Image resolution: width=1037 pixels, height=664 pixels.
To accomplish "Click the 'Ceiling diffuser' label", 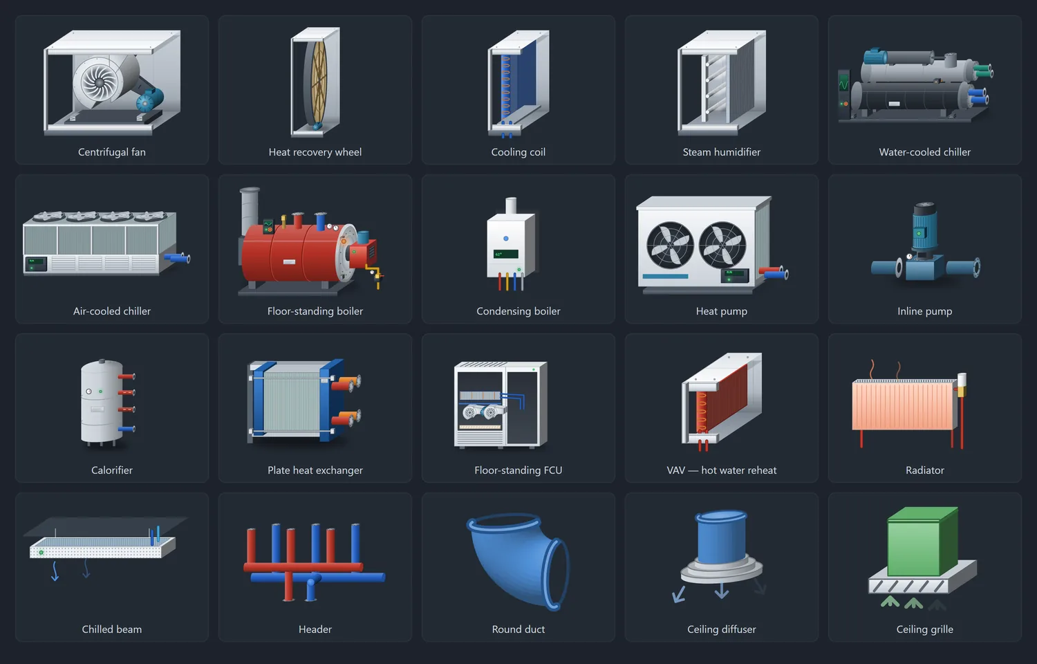I will (722, 629).
